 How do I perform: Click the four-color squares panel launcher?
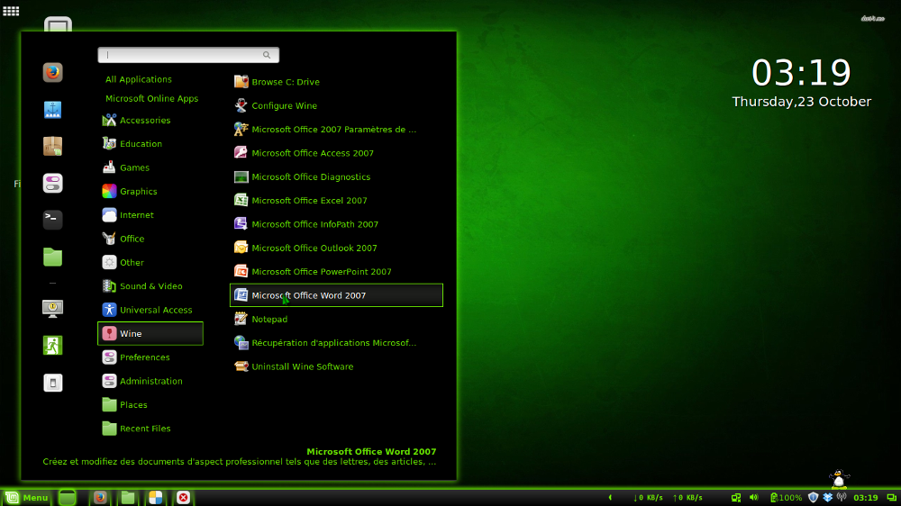click(155, 497)
